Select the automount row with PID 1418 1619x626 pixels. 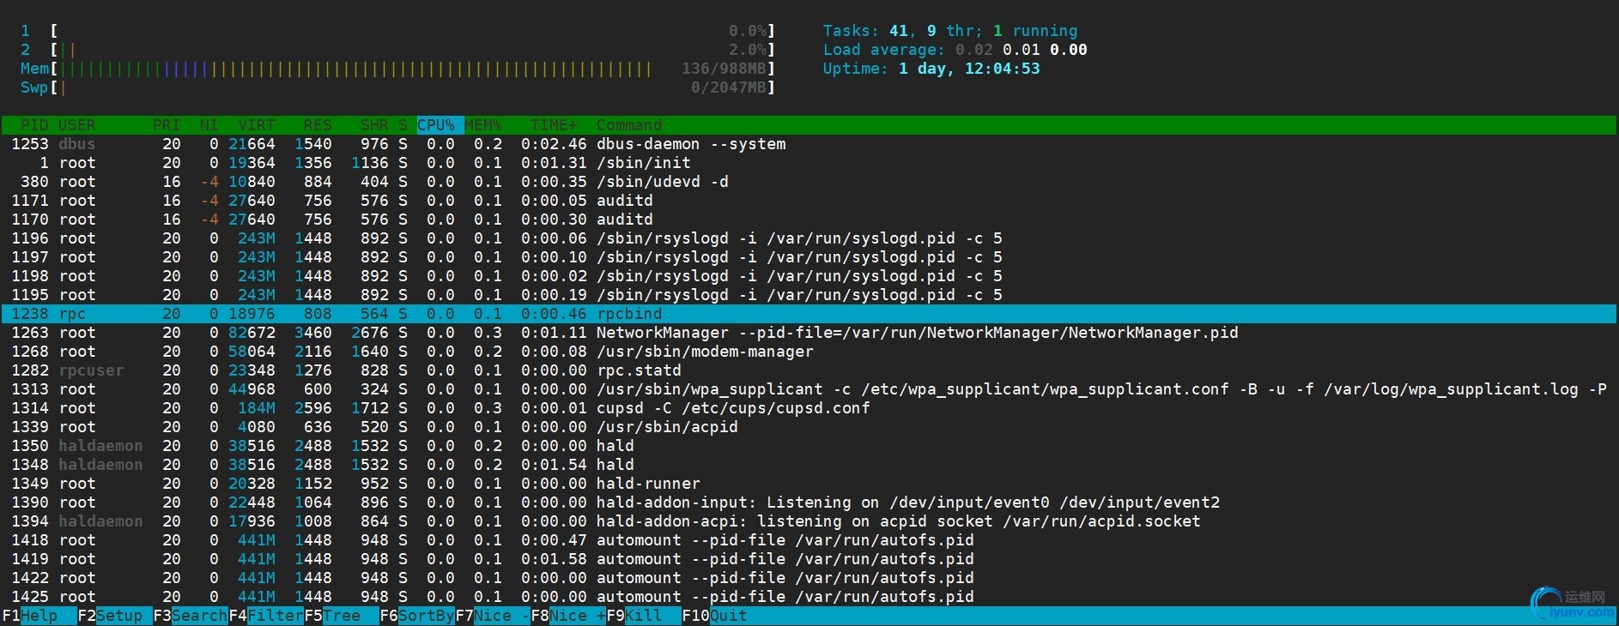809,540
